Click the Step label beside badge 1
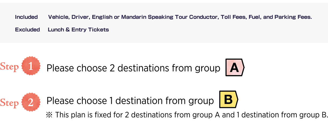Viewport: 328px width, 130px height. [x=9, y=67]
